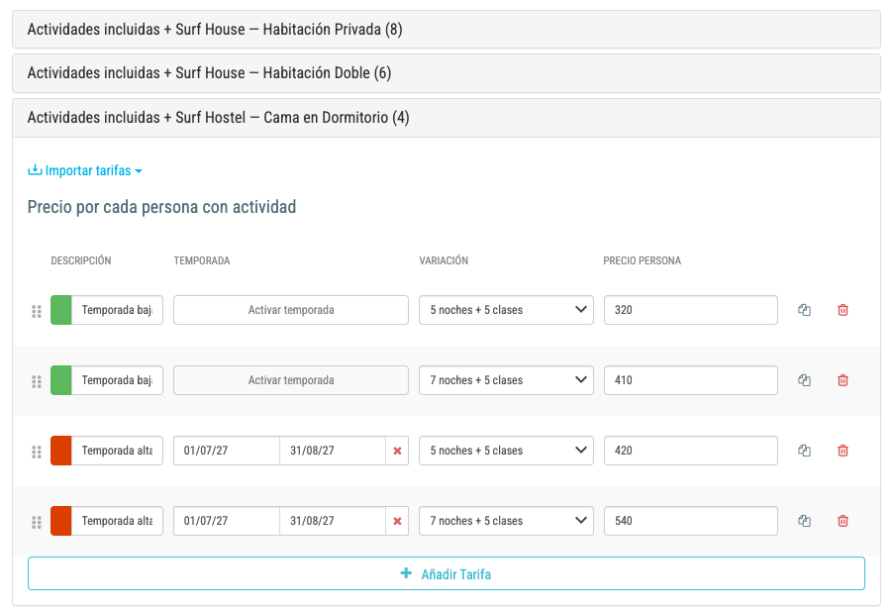Change the 01/07/27 start date on the 540 row
Screen dimensions: 894x609
pos(227,521)
